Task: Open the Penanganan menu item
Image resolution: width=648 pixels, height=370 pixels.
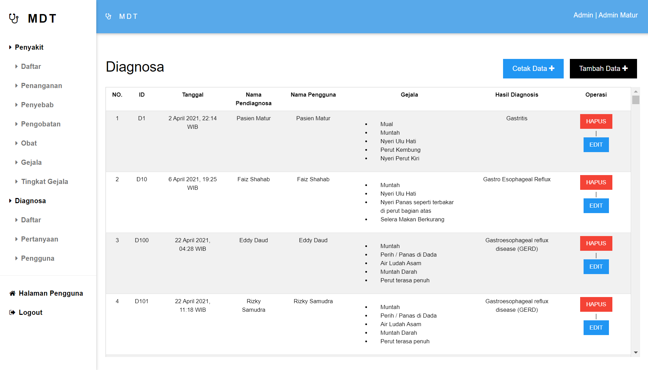Action: point(41,86)
